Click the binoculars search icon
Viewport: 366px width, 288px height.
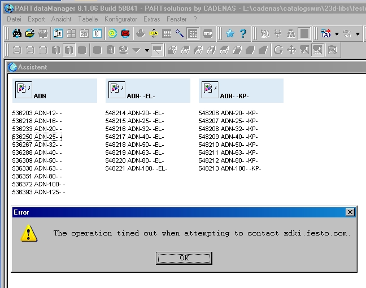[x=17, y=34]
